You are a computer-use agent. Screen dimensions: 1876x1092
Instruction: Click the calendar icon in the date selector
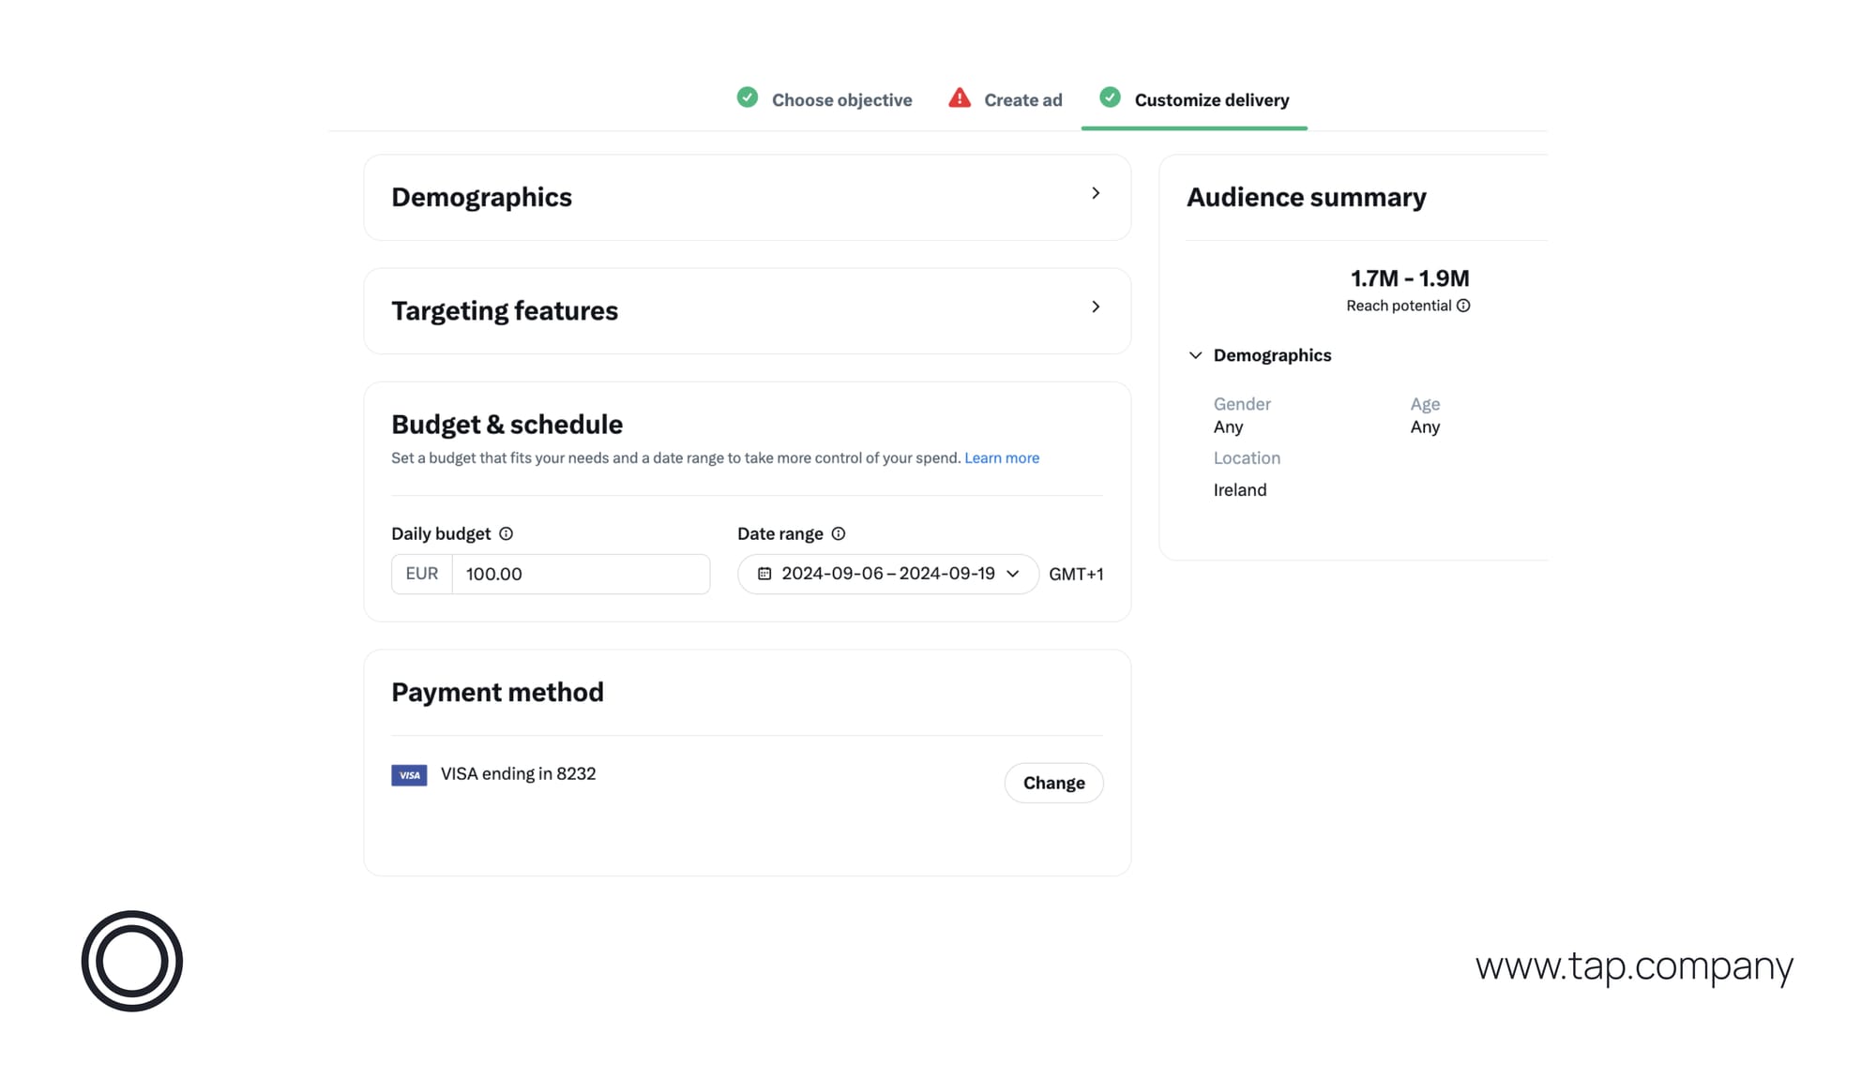coord(764,574)
